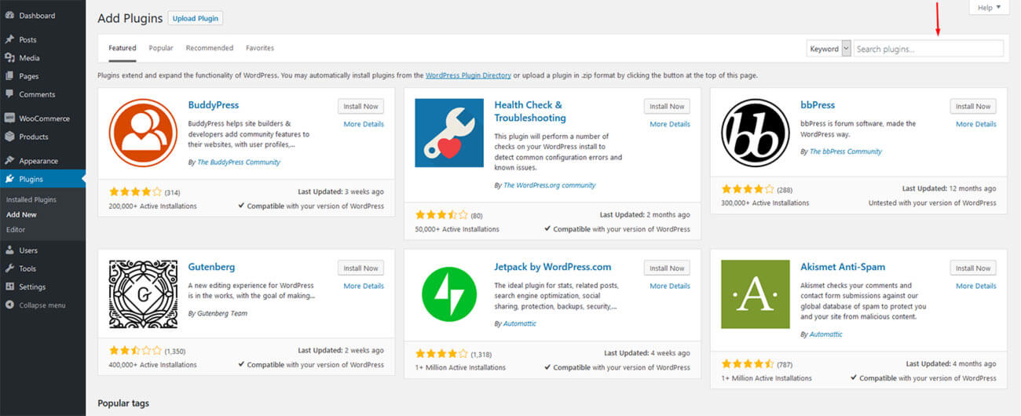Switch to the Favorites tab

coord(260,48)
